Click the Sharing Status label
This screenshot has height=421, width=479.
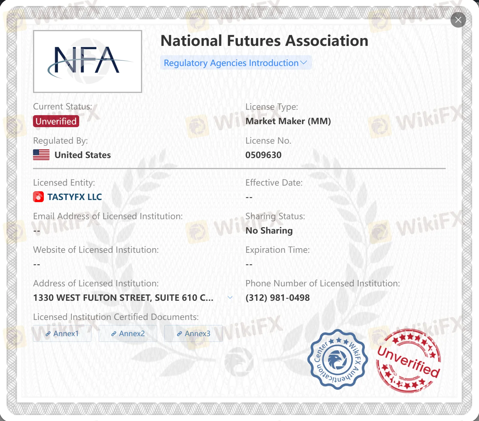[x=275, y=216]
